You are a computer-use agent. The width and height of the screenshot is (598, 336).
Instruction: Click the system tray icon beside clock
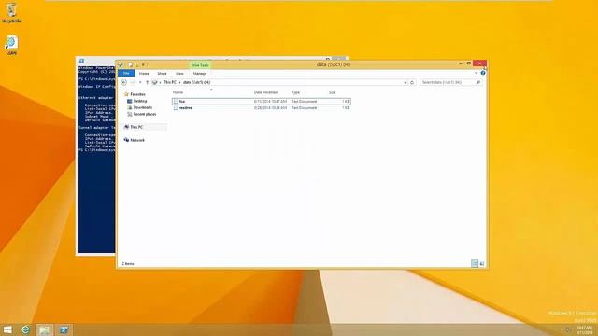point(567,329)
